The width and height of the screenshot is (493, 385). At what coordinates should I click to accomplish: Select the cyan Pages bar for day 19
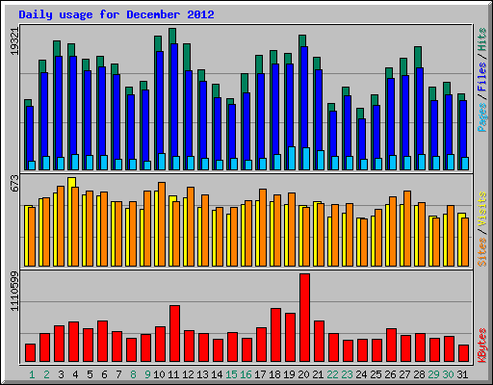coord(292,158)
